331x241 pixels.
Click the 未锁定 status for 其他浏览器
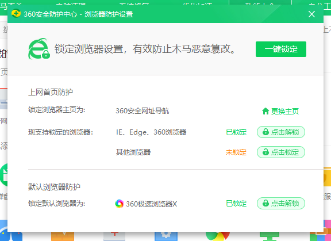pos(236,152)
